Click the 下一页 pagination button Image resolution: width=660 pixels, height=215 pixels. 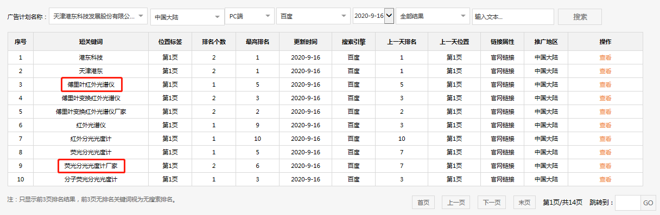[492, 203]
